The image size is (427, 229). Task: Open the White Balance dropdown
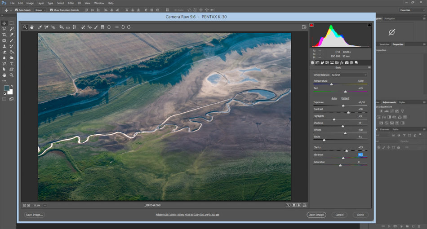349,75
